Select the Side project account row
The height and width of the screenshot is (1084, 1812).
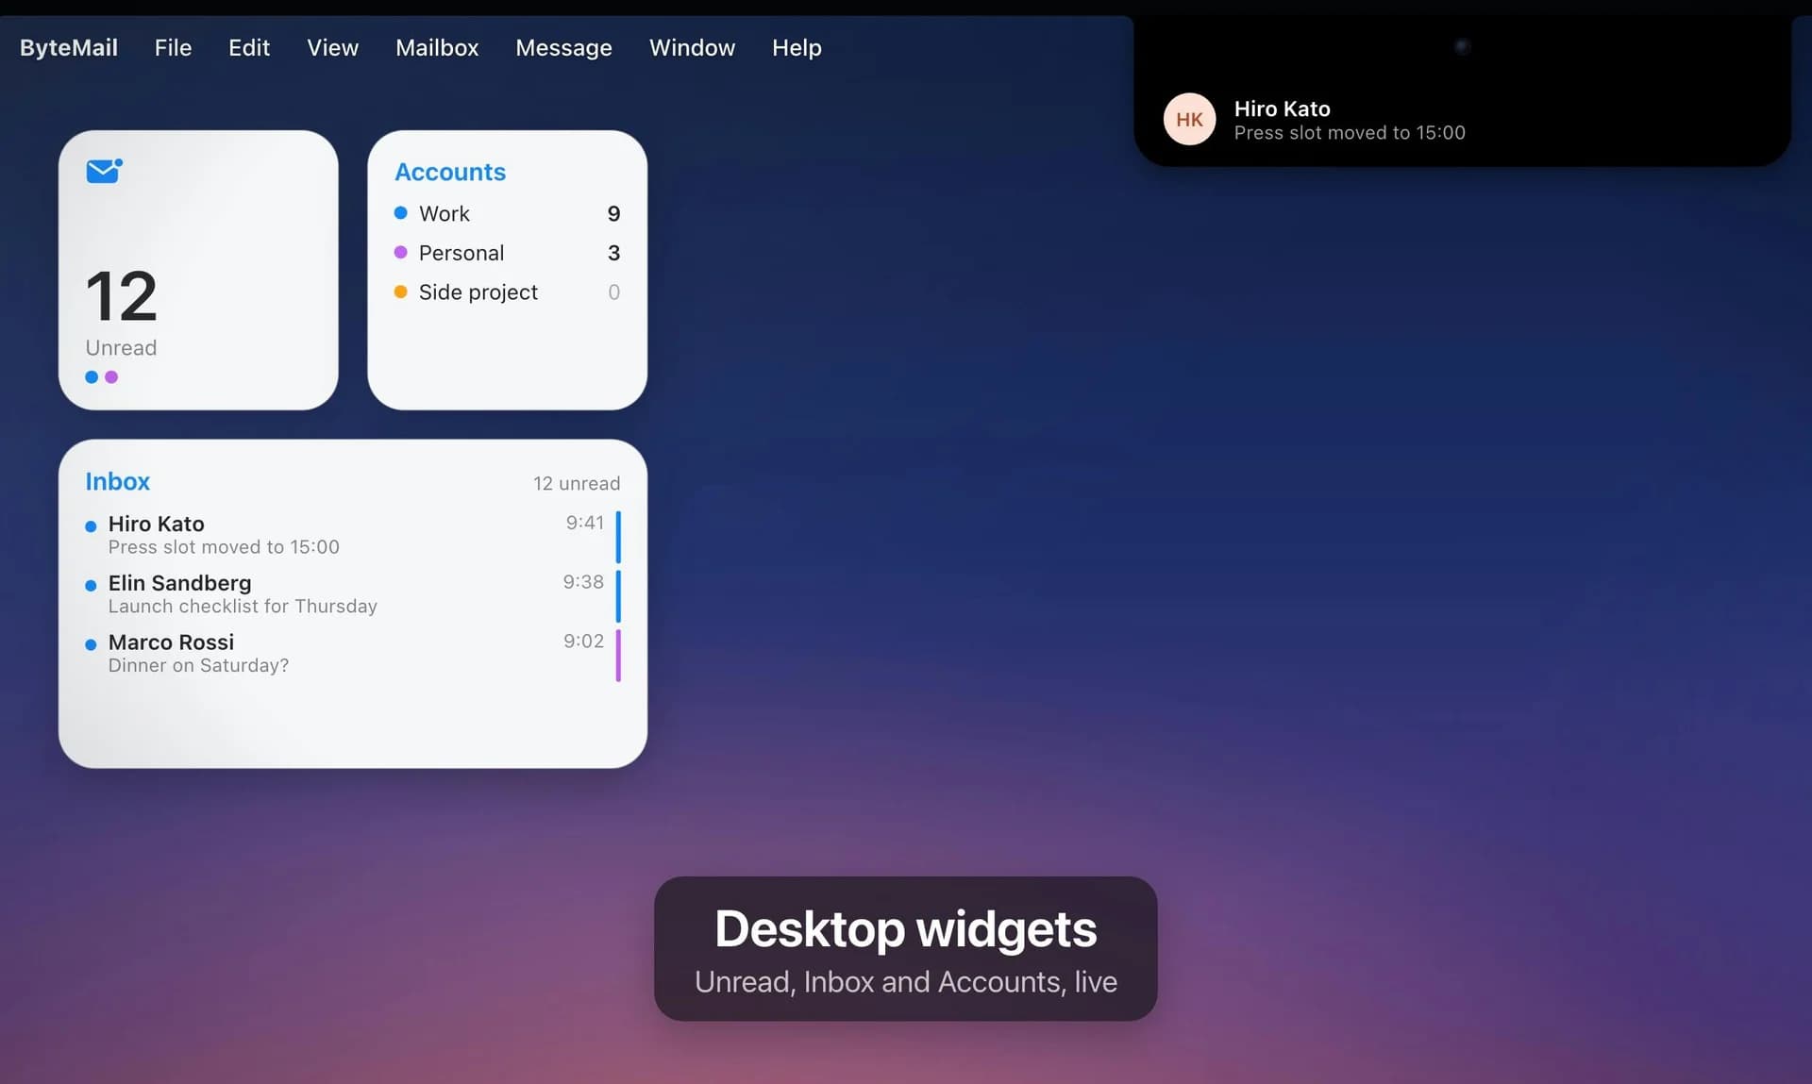pos(507,292)
